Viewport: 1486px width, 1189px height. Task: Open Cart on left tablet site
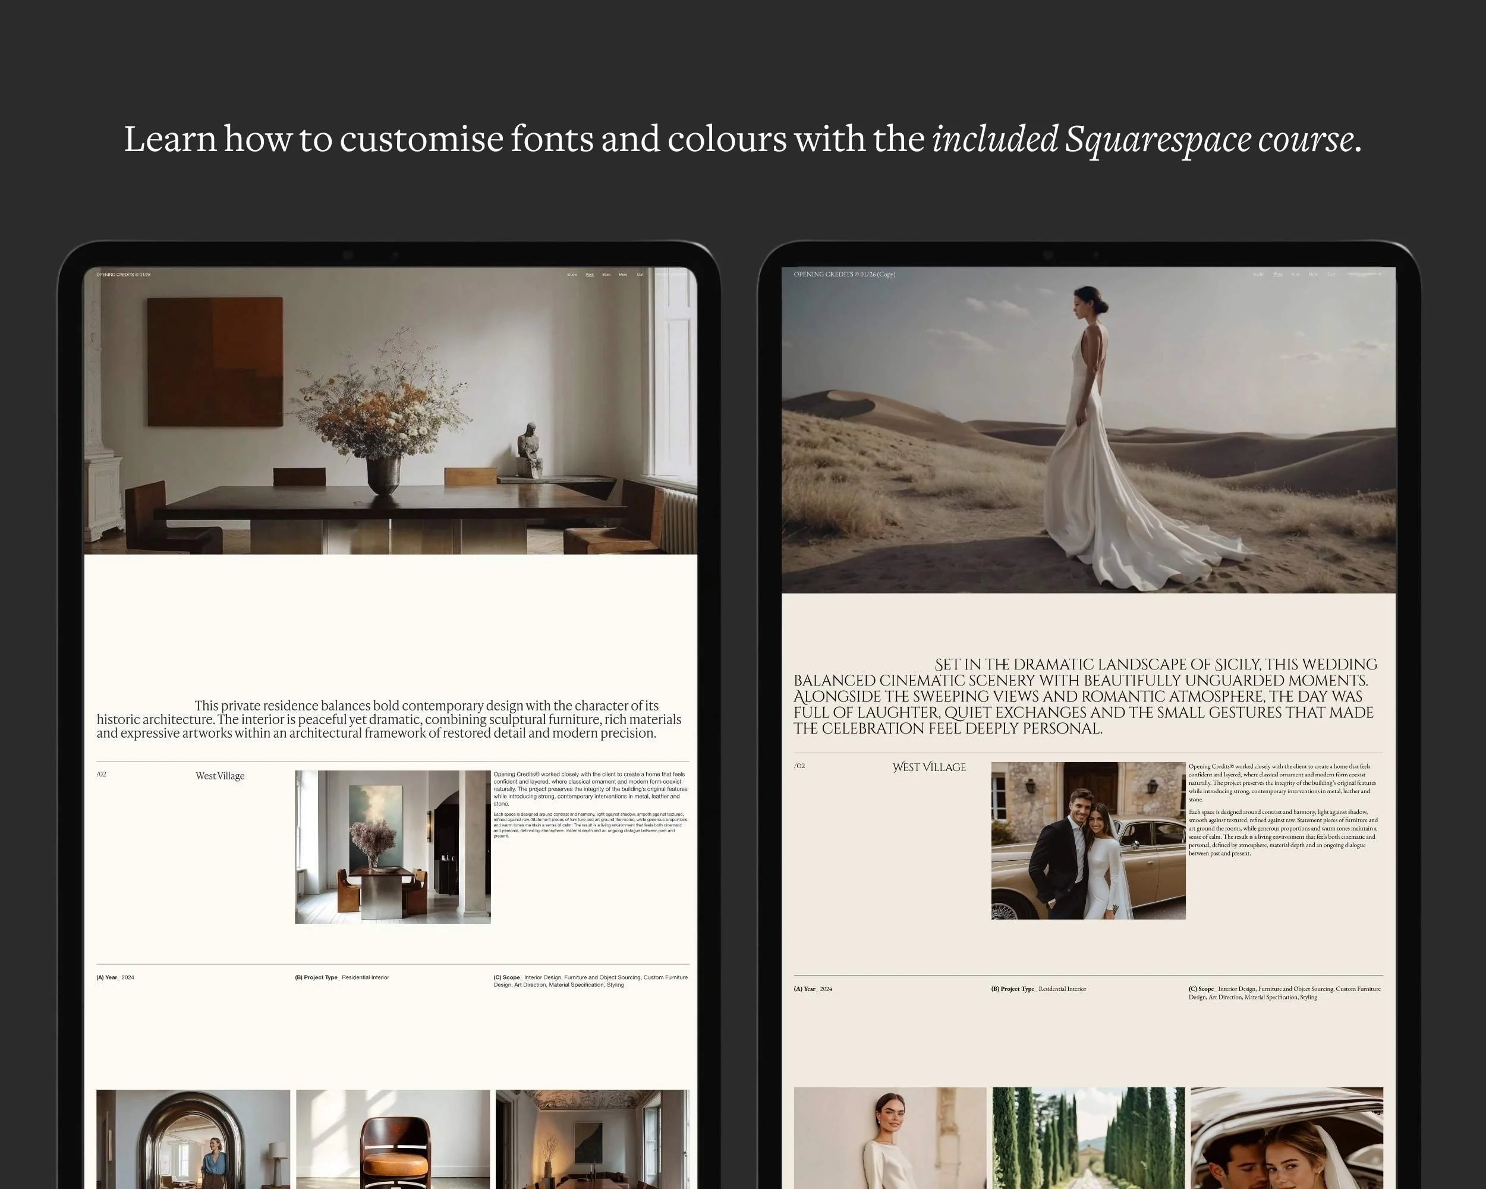coord(640,274)
